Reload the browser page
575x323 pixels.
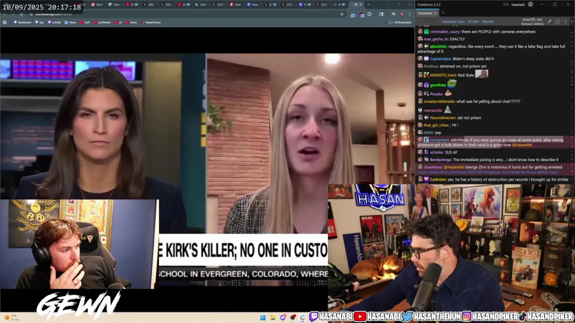pos(21,14)
